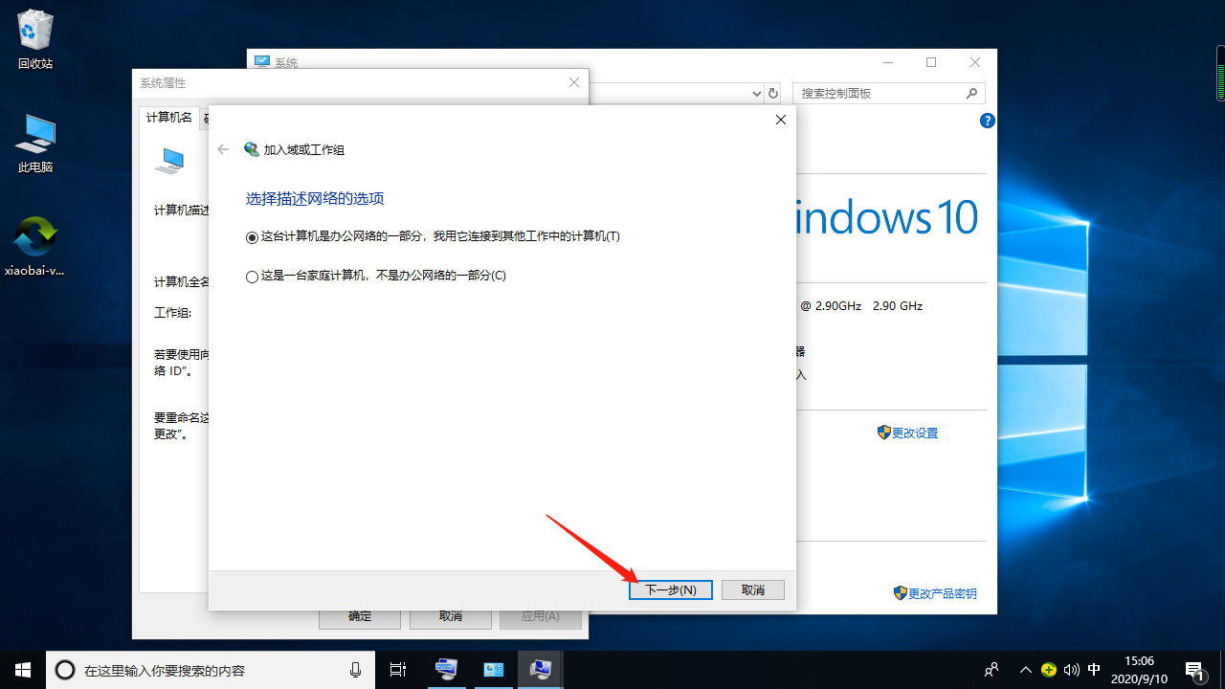This screenshot has height=689, width=1225.
Task: Open the blue help icon in 系统 window
Action: tap(988, 121)
